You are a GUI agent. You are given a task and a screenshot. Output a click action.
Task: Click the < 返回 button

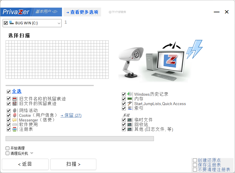coord(25,164)
